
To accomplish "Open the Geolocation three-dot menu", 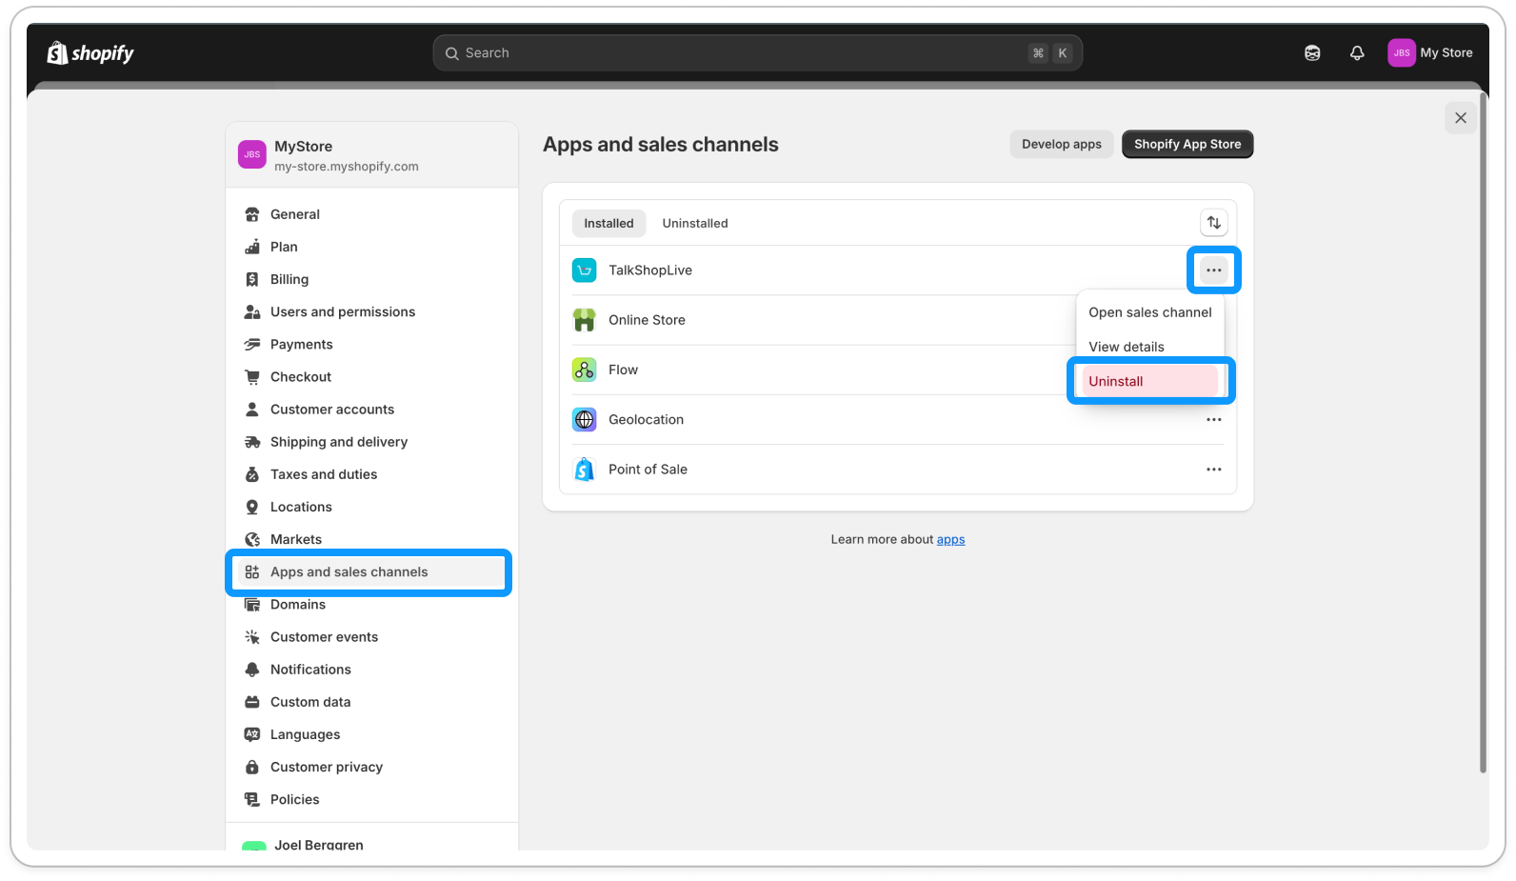I will (x=1214, y=420).
